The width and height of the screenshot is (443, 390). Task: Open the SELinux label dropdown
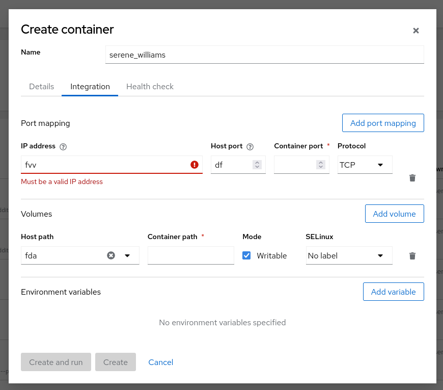[349, 255]
